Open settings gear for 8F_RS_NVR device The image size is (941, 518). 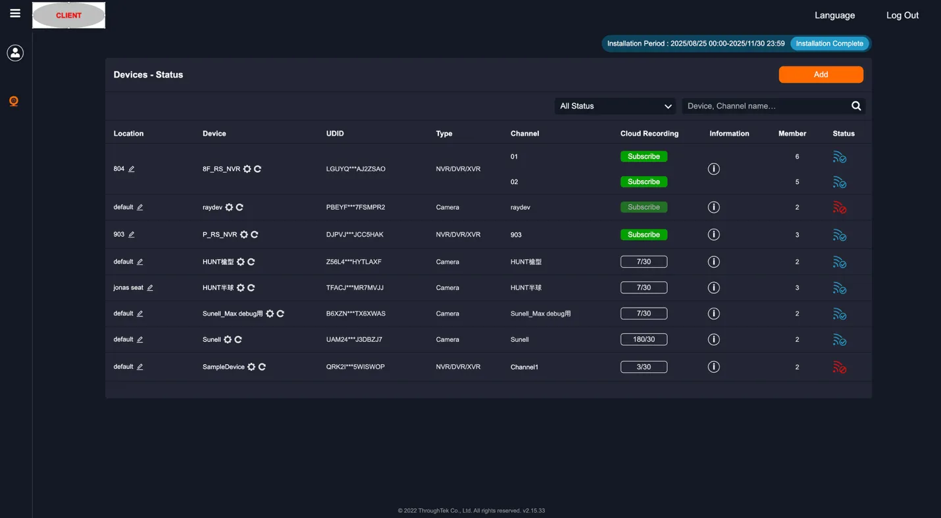[246, 169]
